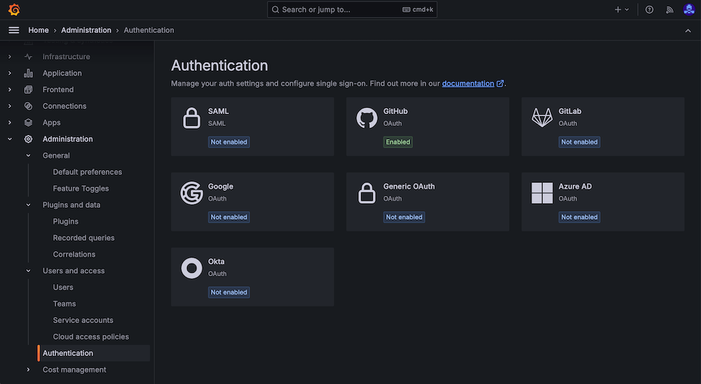701x384 pixels.
Task: Open the user profile avatar
Action: 689,10
